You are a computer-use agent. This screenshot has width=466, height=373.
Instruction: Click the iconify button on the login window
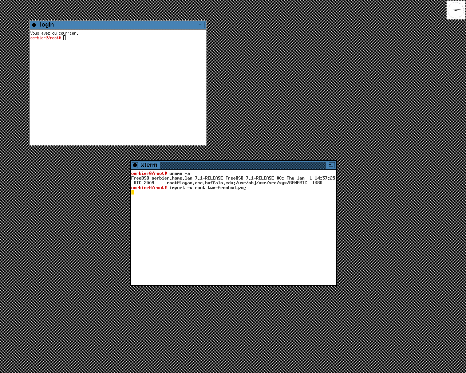(34, 25)
